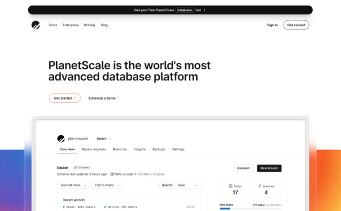This screenshot has width=341, height=211.
Task: Click the green Writes legend dot
Action: point(105,207)
